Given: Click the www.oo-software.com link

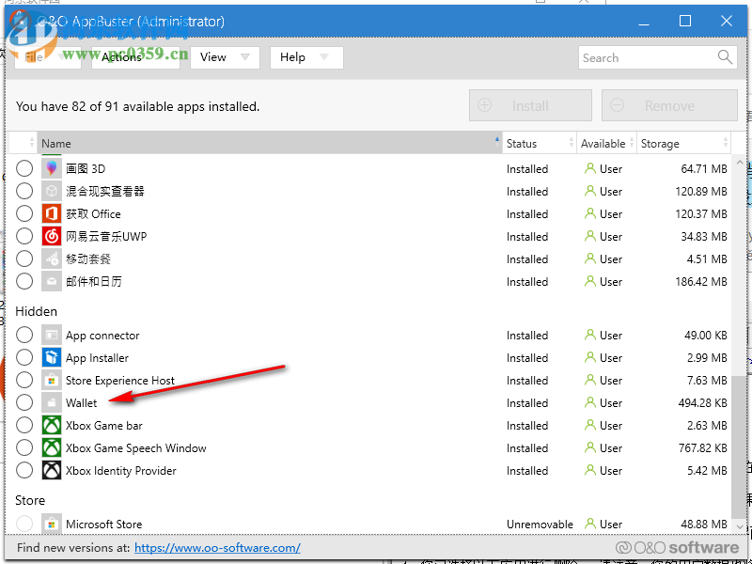Looking at the screenshot, I should click(217, 547).
